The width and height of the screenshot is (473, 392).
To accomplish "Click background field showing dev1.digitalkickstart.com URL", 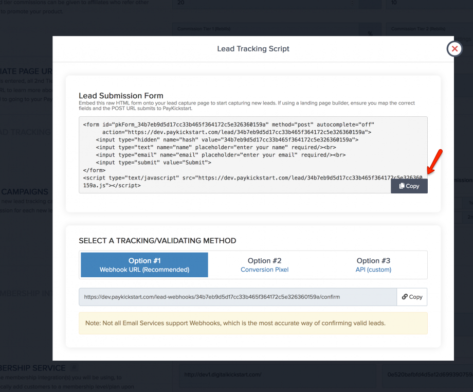I will [278, 375].
